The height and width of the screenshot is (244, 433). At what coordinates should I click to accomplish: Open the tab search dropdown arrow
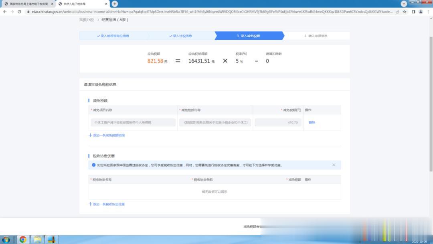[x=404, y=4]
